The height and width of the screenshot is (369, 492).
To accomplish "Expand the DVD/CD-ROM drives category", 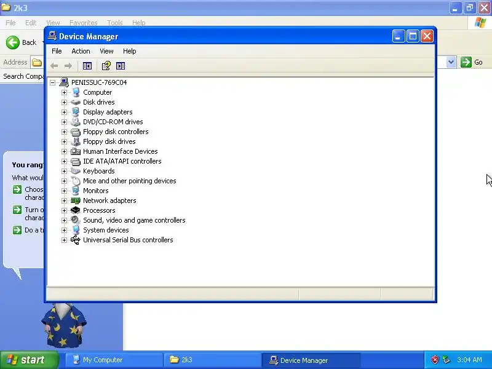I will tap(65, 122).
